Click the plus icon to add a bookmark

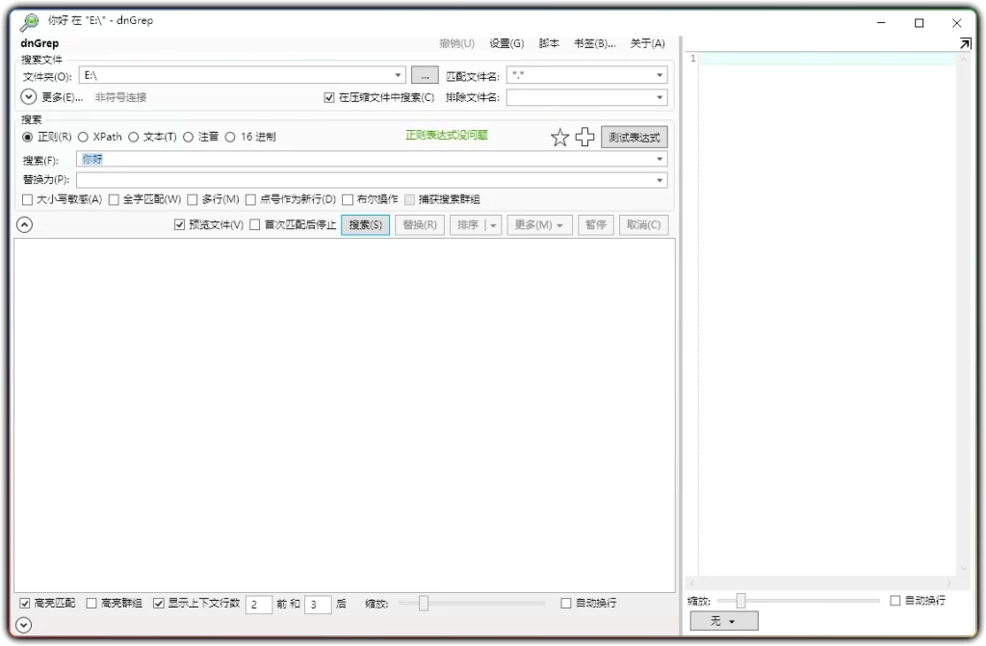coord(585,137)
